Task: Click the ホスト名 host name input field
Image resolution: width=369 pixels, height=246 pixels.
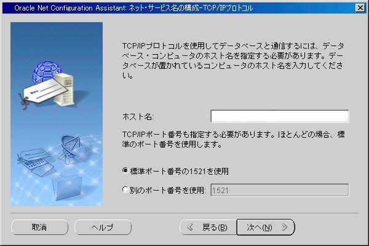Action: 280,116
